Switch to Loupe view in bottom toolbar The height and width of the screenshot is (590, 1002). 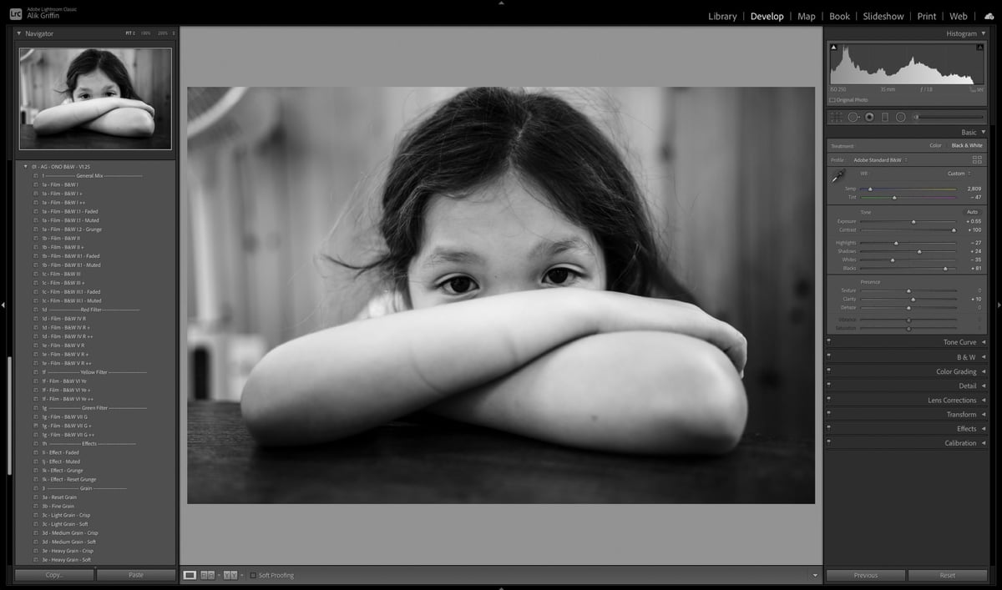click(x=190, y=575)
